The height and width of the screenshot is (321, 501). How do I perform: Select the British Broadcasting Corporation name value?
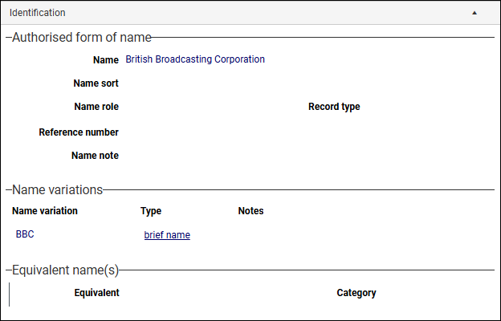[195, 59]
